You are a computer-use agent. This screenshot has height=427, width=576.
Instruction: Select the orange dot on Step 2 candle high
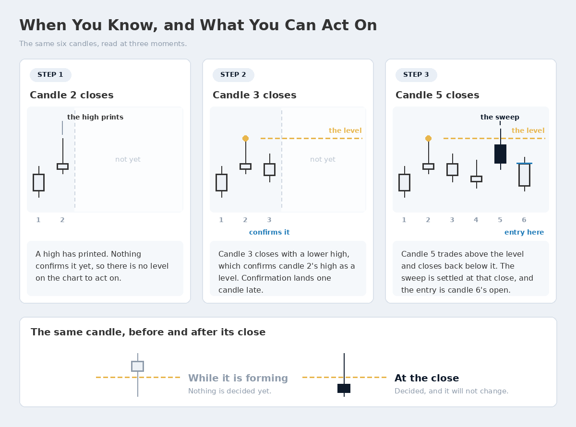(x=245, y=138)
